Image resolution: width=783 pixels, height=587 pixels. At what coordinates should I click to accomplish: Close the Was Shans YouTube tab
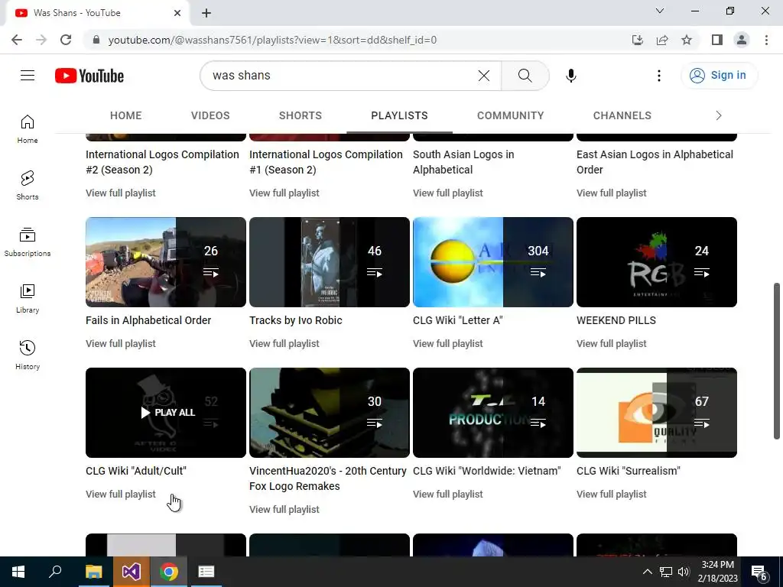click(177, 13)
